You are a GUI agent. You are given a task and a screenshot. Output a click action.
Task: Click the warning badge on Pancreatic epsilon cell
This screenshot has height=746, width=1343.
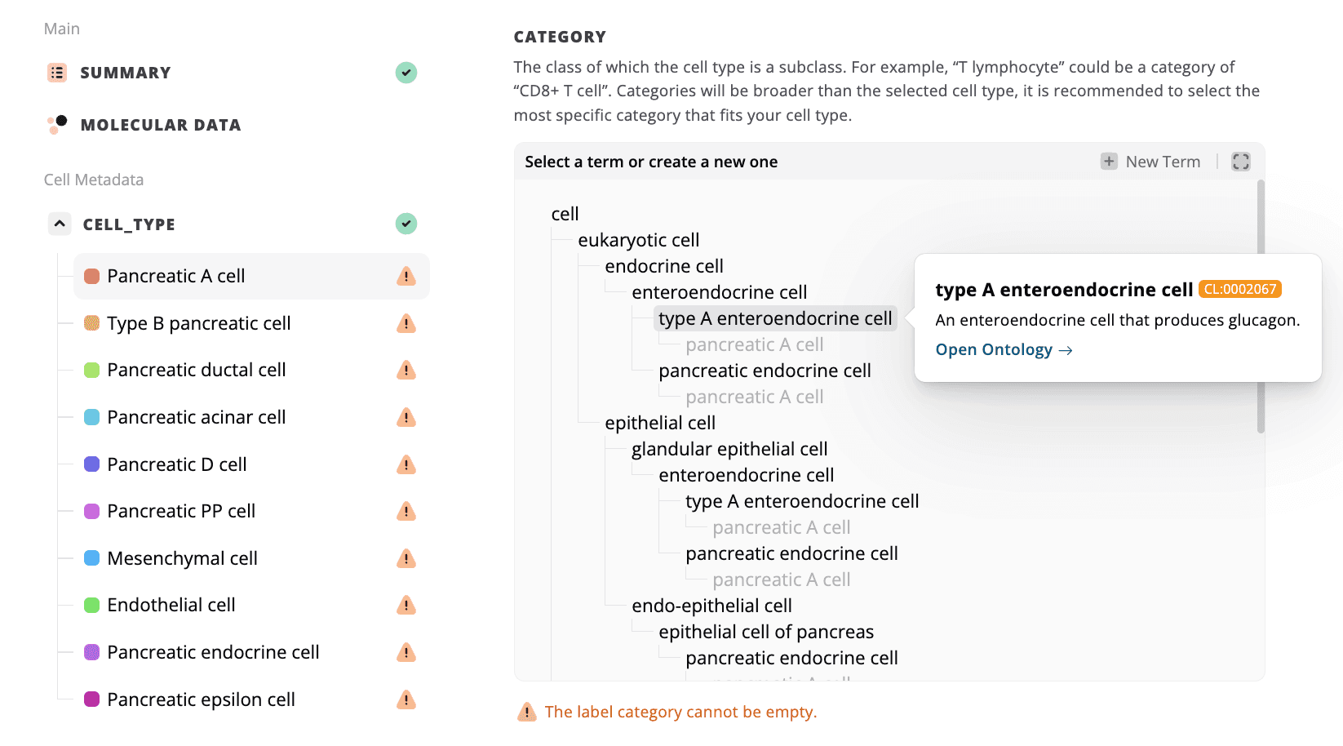click(x=406, y=699)
